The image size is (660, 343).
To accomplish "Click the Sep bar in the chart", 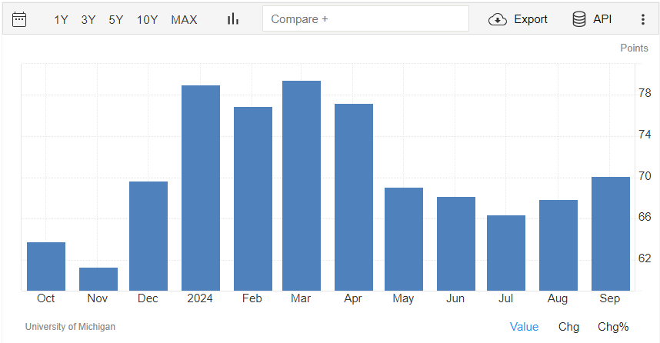I will click(611, 234).
